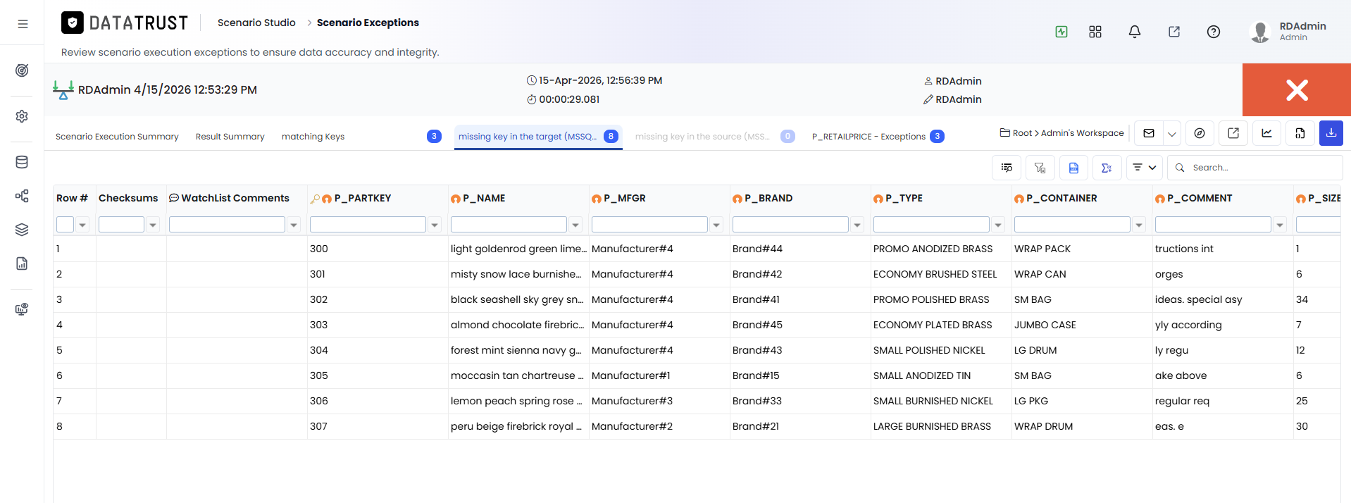This screenshot has height=503, width=1351.
Task: Open the stacked layers icon in sidebar
Action: [22, 230]
